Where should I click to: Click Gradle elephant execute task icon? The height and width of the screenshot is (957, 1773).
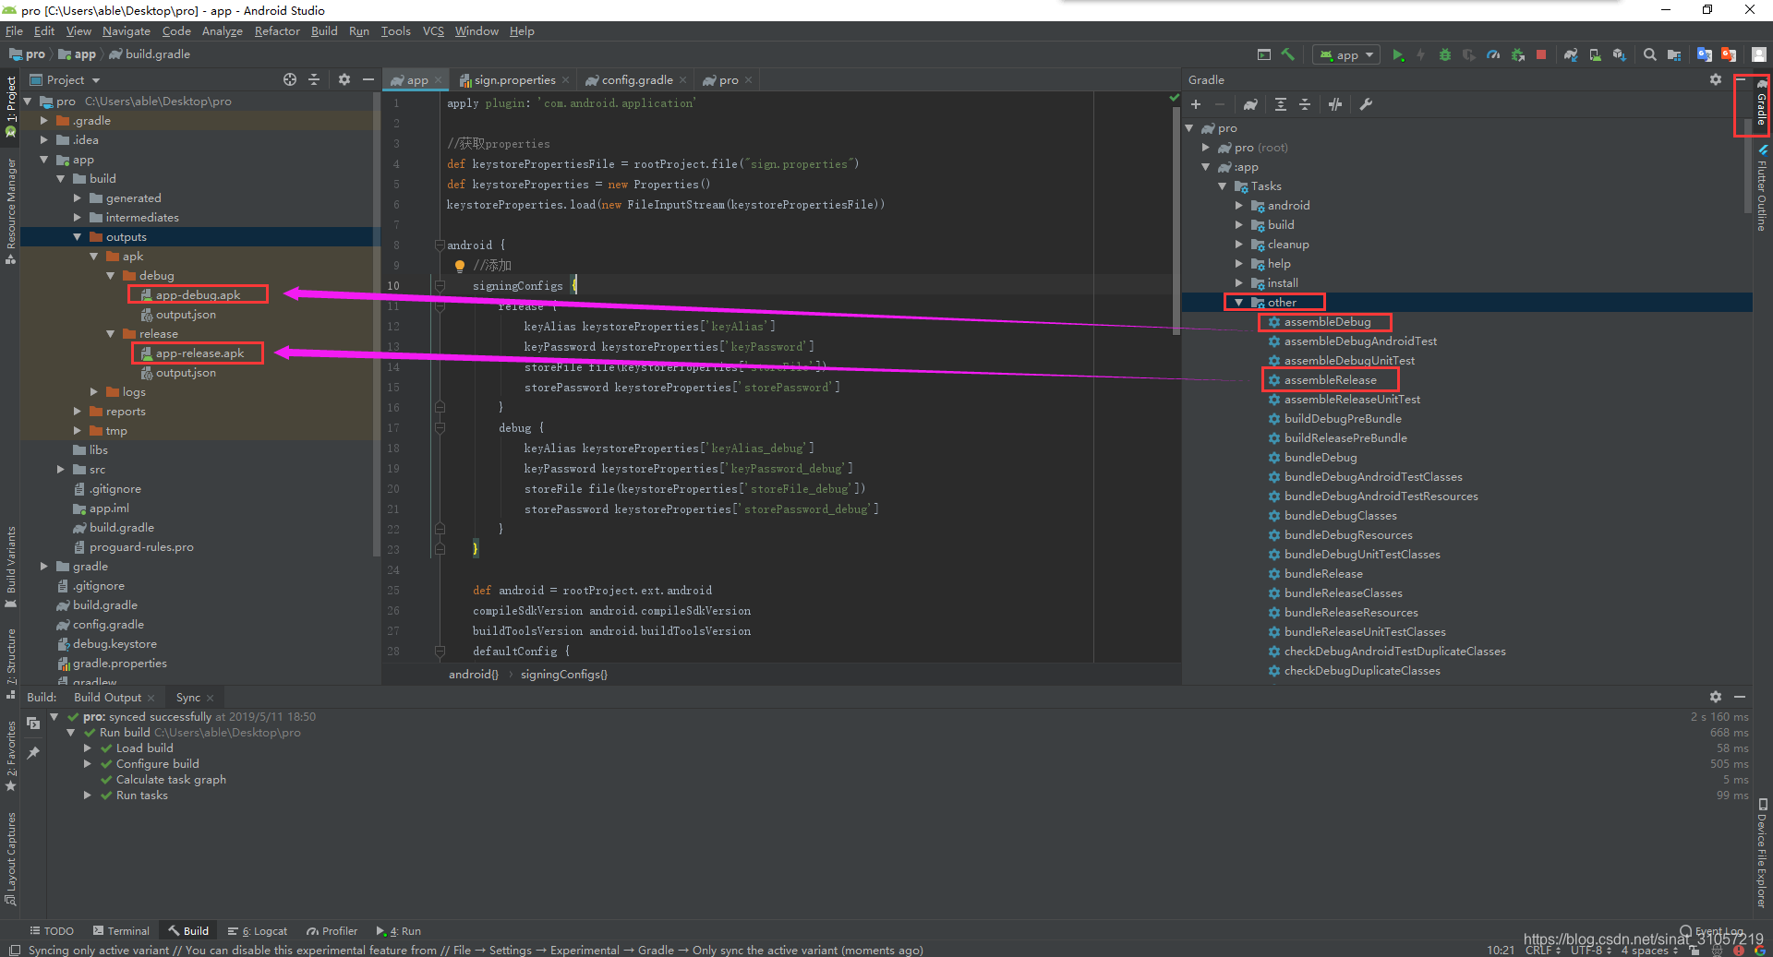click(x=1250, y=104)
